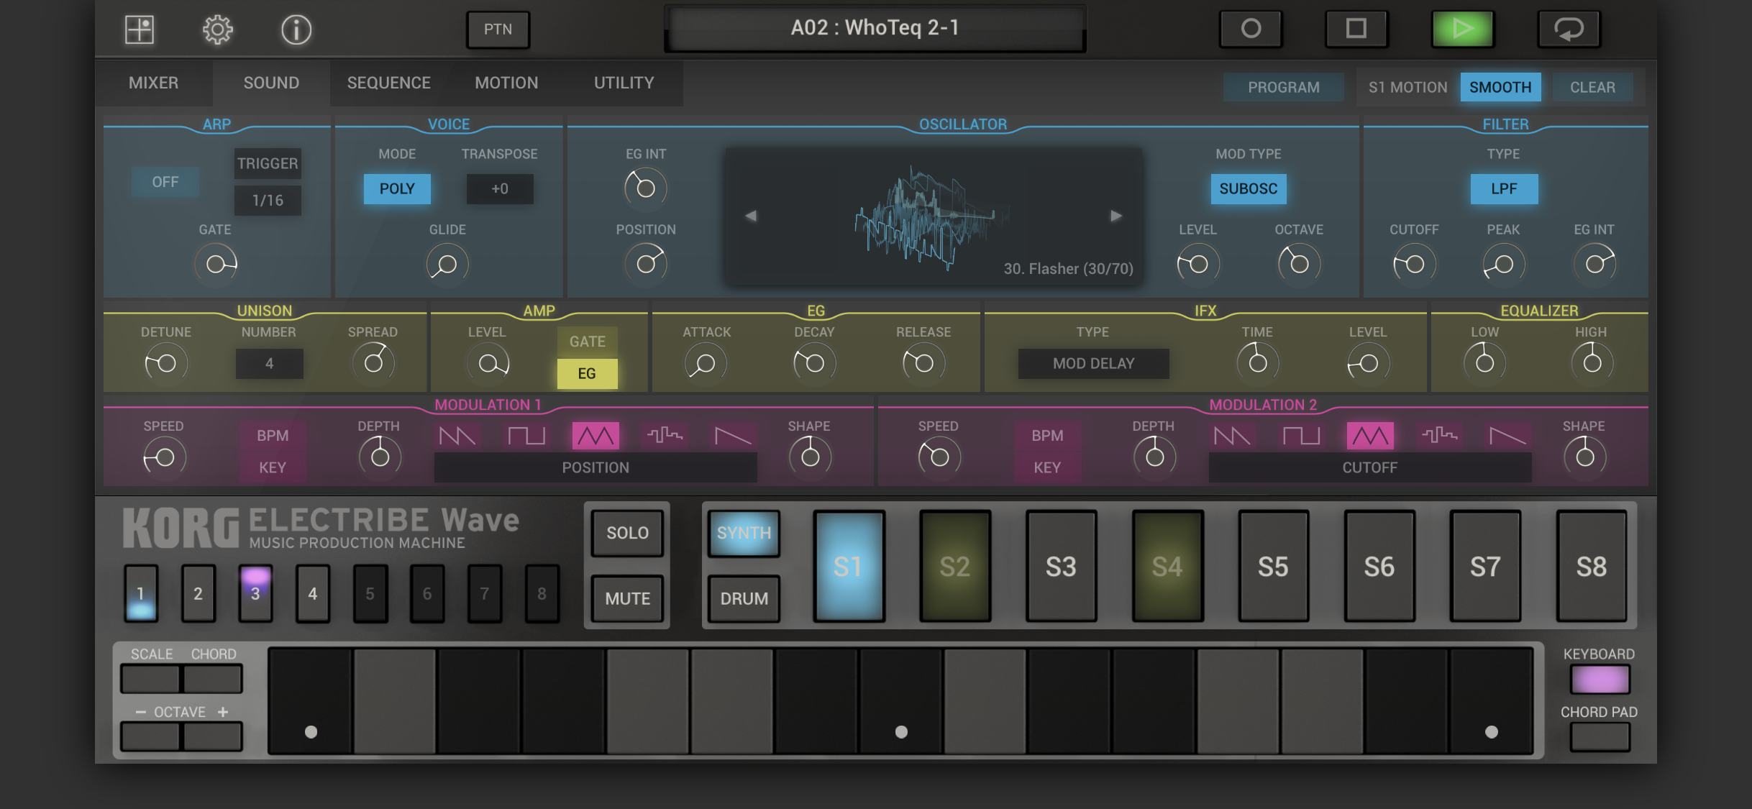This screenshot has width=1752, height=809.
Task: Click the MUTE button
Action: click(x=627, y=598)
